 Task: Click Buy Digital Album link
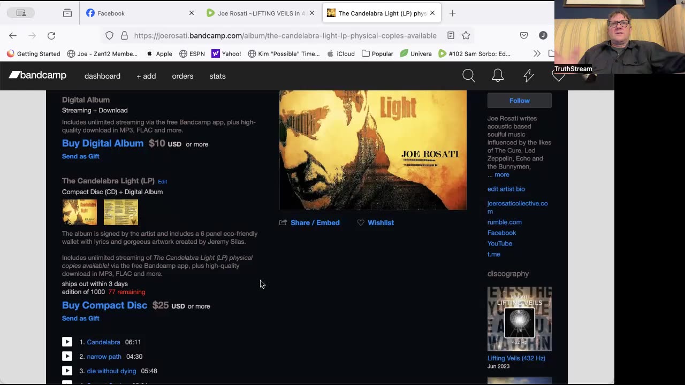pyautogui.click(x=103, y=143)
